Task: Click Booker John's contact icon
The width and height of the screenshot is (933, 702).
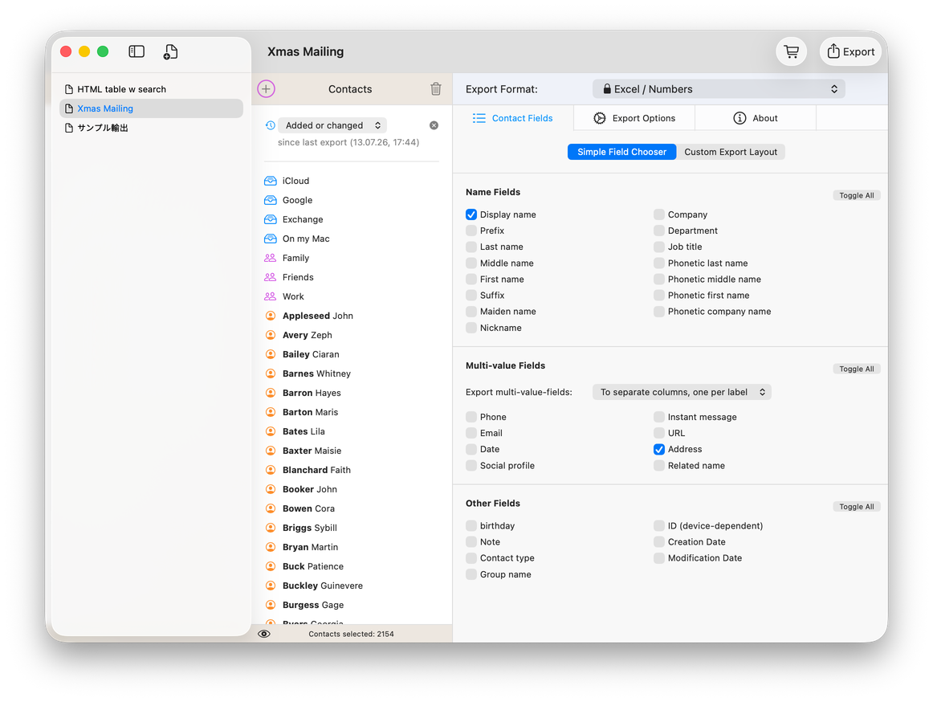Action: click(270, 489)
